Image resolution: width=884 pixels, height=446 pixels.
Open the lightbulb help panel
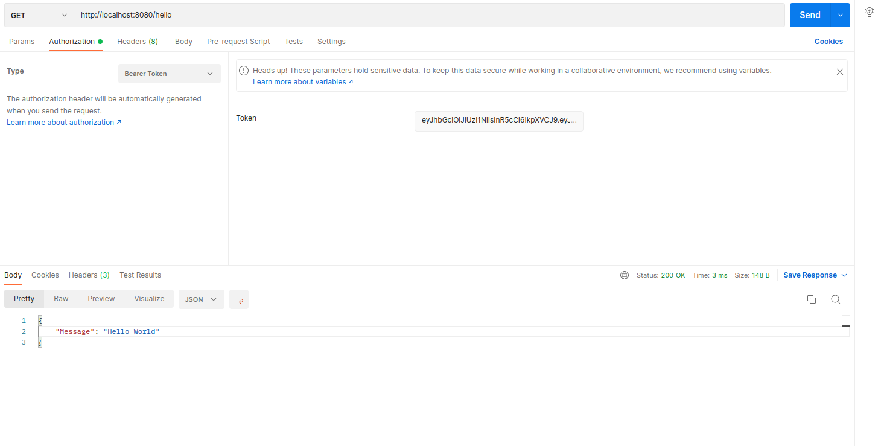click(869, 11)
